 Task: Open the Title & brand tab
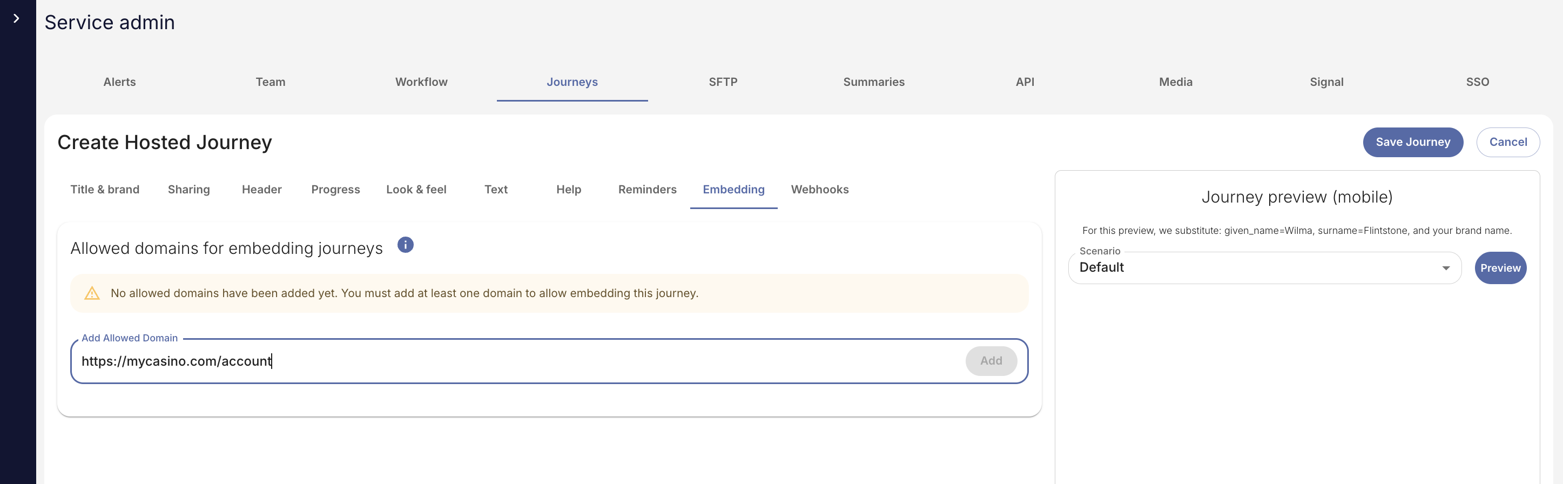(105, 190)
